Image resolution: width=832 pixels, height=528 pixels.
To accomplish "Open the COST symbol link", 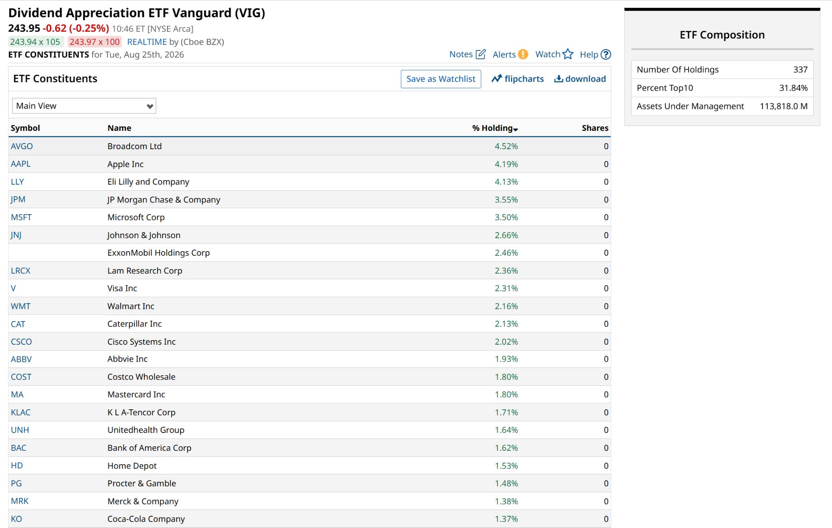I will click(21, 377).
